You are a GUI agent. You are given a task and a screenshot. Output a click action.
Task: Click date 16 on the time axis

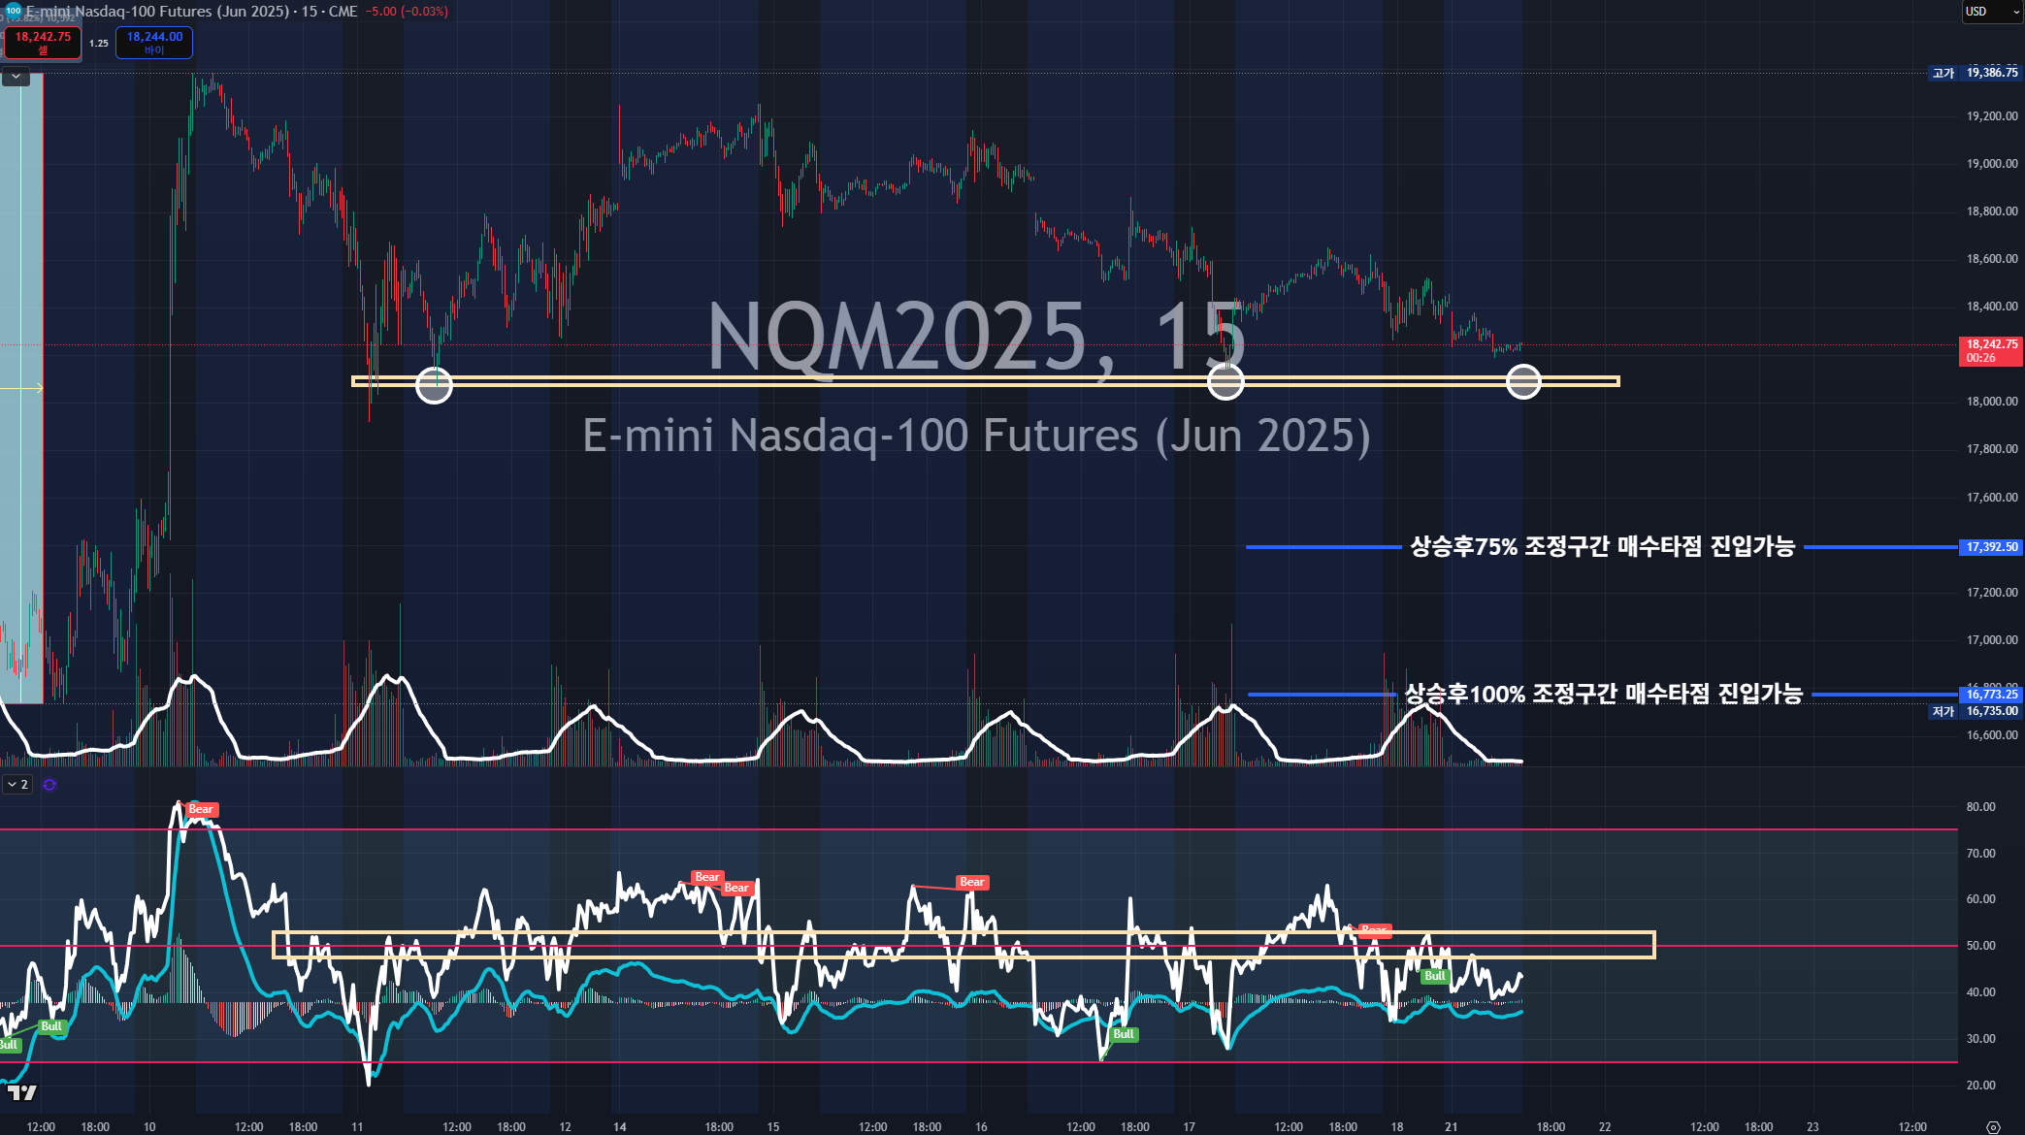click(x=981, y=1126)
